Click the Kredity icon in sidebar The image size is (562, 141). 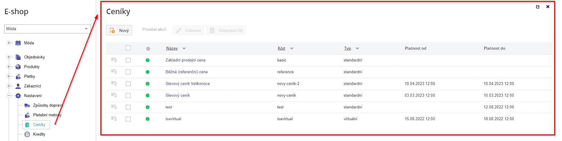click(27, 134)
